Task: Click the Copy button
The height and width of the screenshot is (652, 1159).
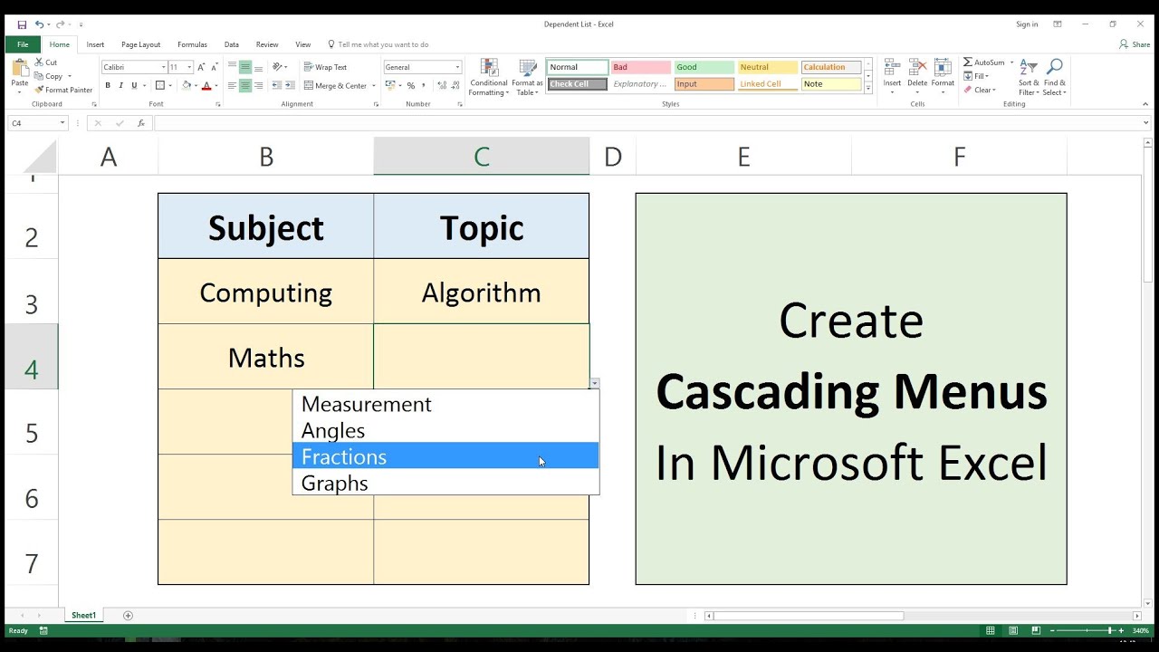Action: coord(49,76)
